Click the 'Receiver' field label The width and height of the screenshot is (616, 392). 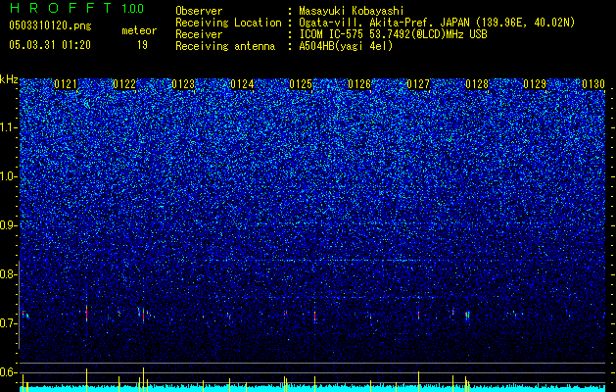199,34
